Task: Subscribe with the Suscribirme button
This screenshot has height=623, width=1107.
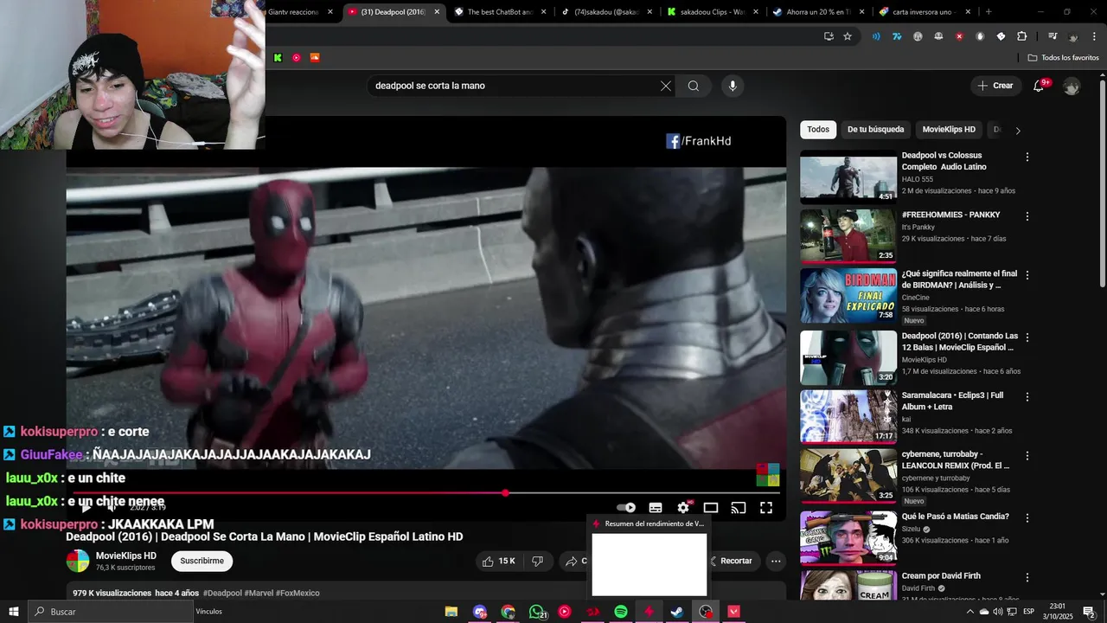Action: click(202, 561)
